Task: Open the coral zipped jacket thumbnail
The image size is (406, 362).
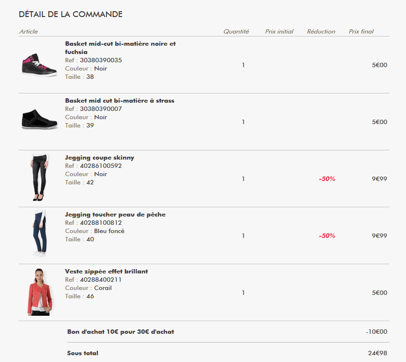Action: coord(39,291)
